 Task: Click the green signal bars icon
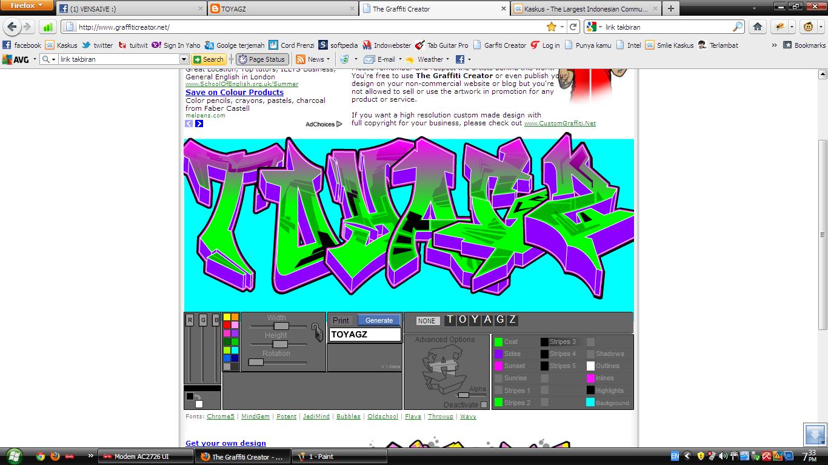pyautogui.click(x=48, y=27)
